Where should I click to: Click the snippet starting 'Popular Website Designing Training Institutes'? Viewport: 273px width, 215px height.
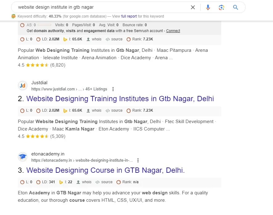[x=117, y=125]
